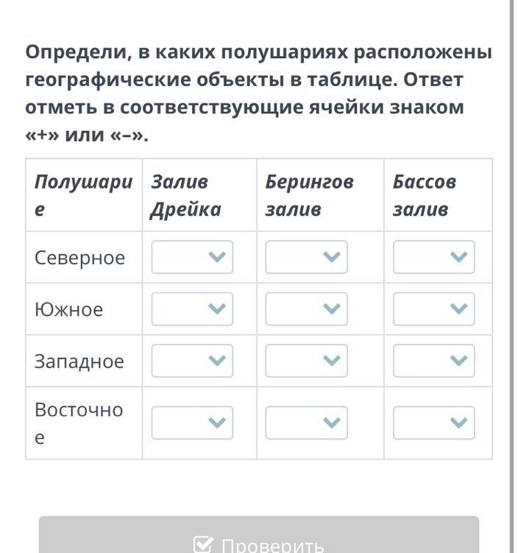Select Западное dropdown under Бассов залив
The image size is (518, 553).
[433, 361]
